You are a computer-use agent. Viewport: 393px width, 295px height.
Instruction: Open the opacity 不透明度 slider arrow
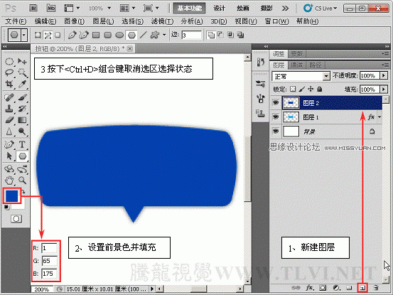pyautogui.click(x=384, y=75)
